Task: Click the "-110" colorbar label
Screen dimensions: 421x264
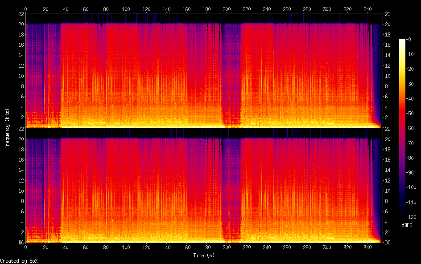Action: click(x=411, y=203)
